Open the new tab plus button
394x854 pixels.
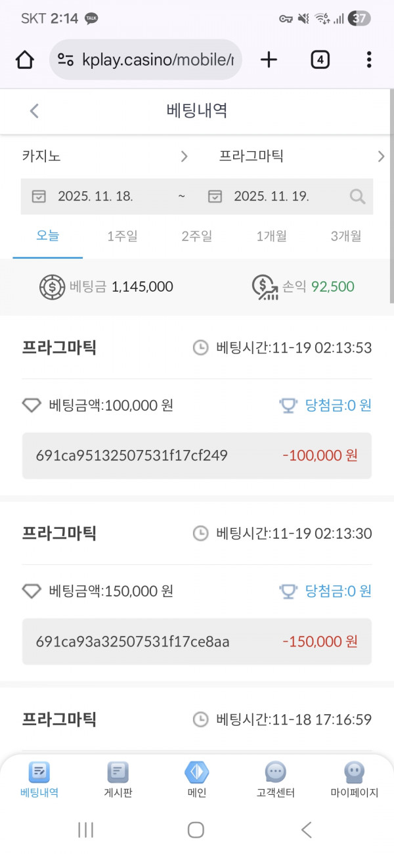(x=269, y=59)
